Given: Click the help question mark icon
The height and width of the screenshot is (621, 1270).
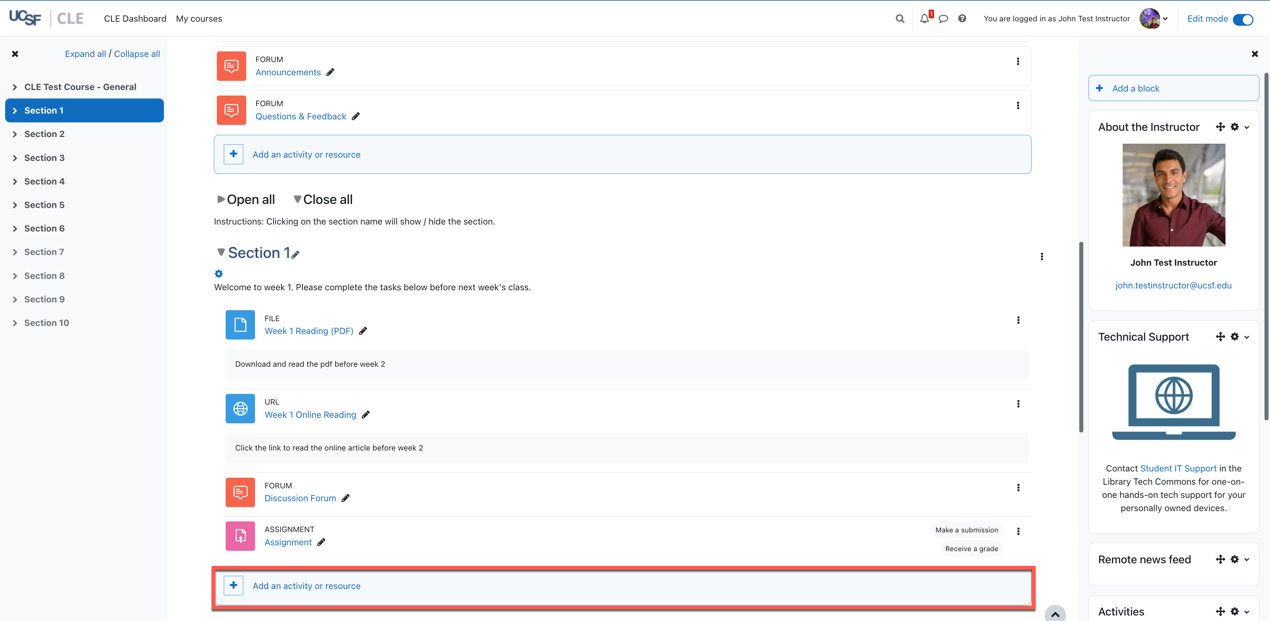Looking at the screenshot, I should coord(962,19).
